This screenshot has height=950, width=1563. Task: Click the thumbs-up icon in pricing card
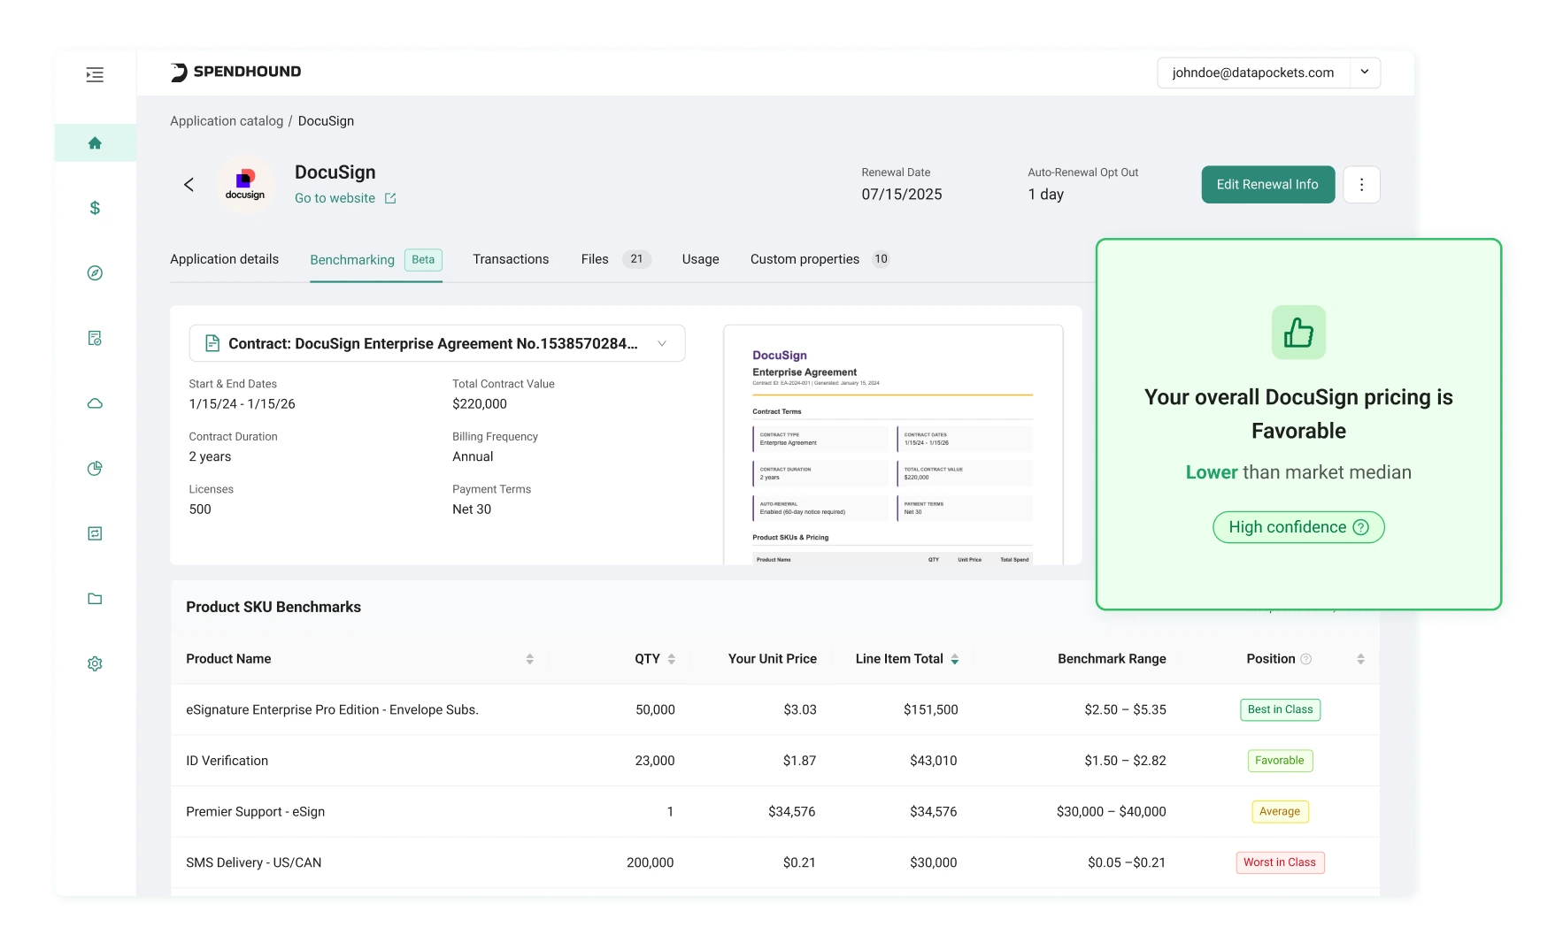click(x=1298, y=333)
